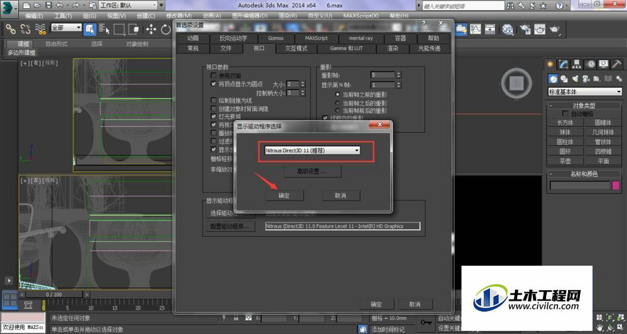Open the Hierarchy command panel tab
Image resolution: width=627 pixels, height=334 pixels.
577,64
